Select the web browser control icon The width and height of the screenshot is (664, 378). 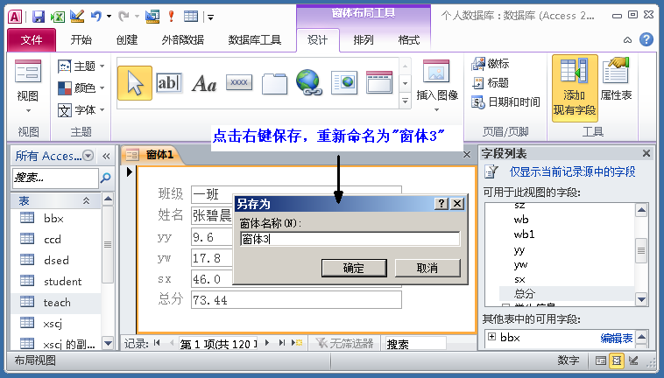(x=344, y=82)
